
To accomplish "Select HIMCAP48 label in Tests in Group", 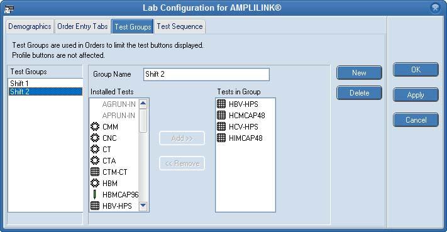I will click(x=246, y=138).
